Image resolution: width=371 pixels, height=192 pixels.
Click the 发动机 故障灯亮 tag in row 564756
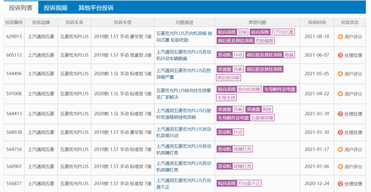(235, 149)
